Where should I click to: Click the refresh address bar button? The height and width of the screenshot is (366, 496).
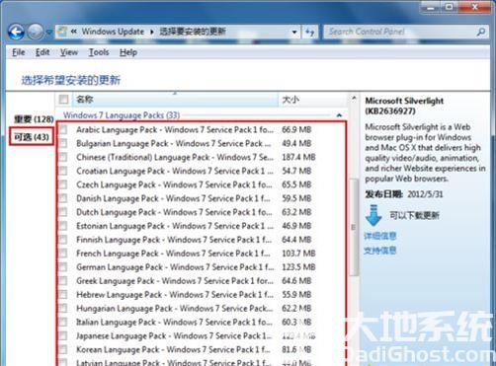pyautogui.click(x=309, y=33)
